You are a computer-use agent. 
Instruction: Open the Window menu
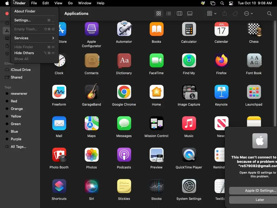[85, 3]
